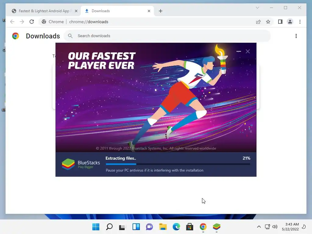The image size is (312, 234).
Task: Open the Downloads page more actions menu
Action: pyautogui.click(x=296, y=36)
